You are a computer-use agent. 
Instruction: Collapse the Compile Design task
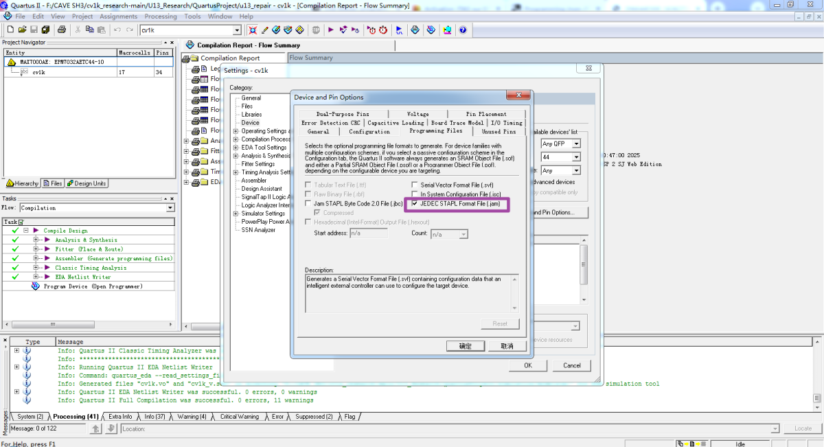(x=26, y=231)
